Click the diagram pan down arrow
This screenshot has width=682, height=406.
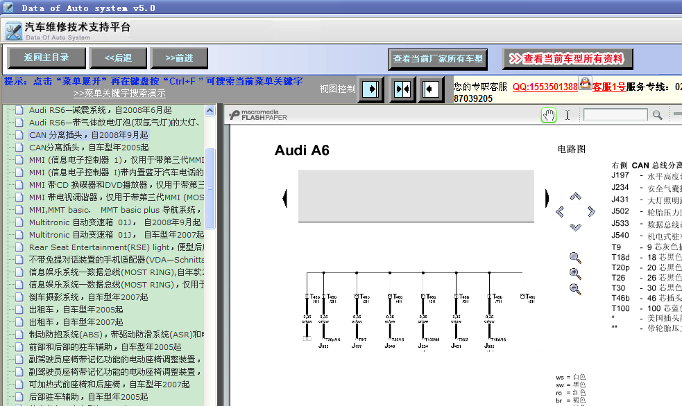(575, 227)
